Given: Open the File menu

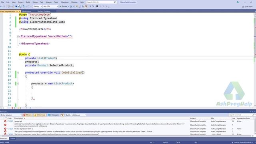Looking at the screenshot, I should [x=2, y=2].
